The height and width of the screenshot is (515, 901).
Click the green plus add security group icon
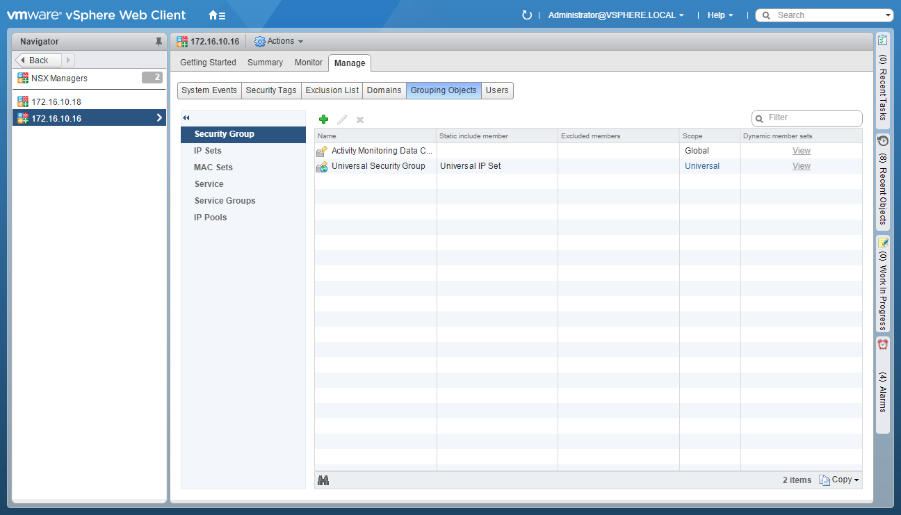323,120
